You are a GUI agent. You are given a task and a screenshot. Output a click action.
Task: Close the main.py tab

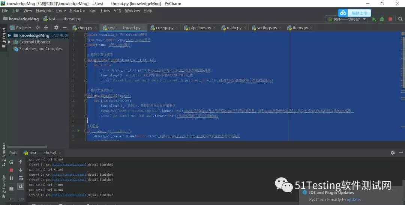245,28
